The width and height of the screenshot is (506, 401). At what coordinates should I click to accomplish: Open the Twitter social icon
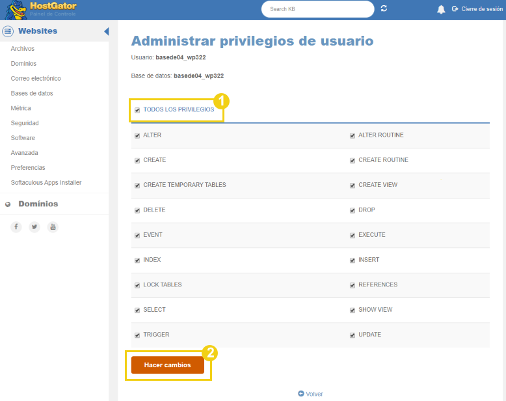tap(34, 227)
